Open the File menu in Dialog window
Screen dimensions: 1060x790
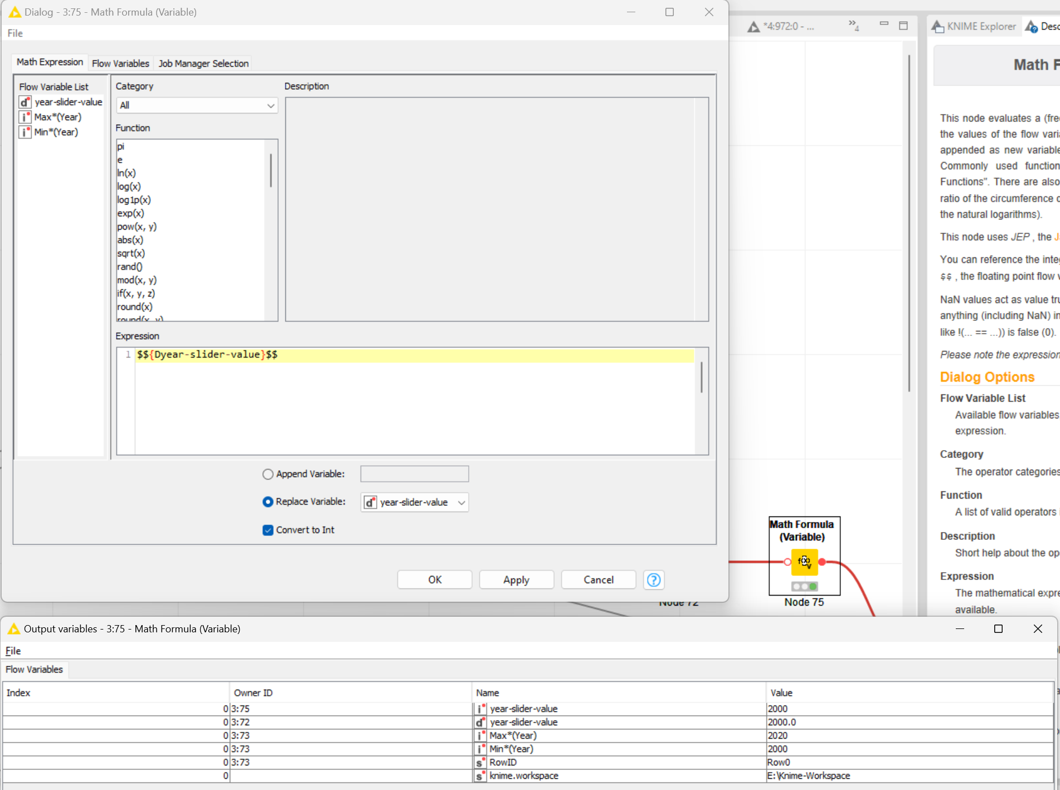click(x=15, y=33)
